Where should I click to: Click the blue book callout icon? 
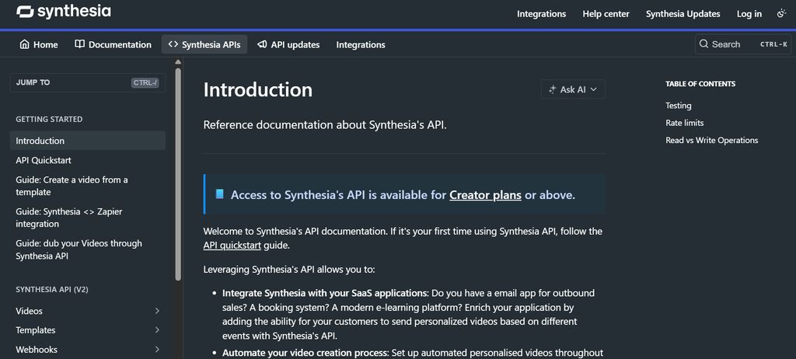tap(219, 194)
